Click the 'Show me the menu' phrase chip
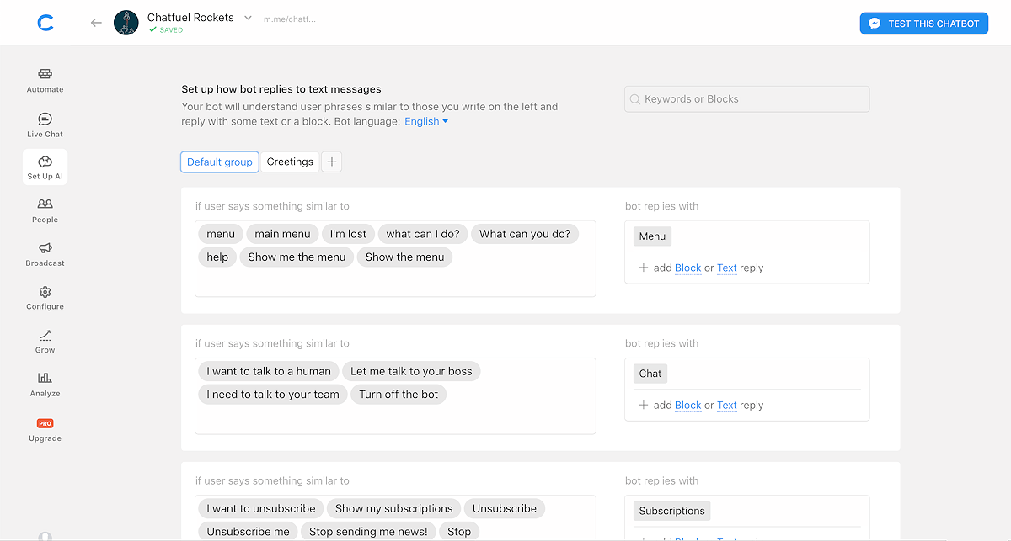Image resolution: width=1011 pixels, height=541 pixels. [297, 257]
